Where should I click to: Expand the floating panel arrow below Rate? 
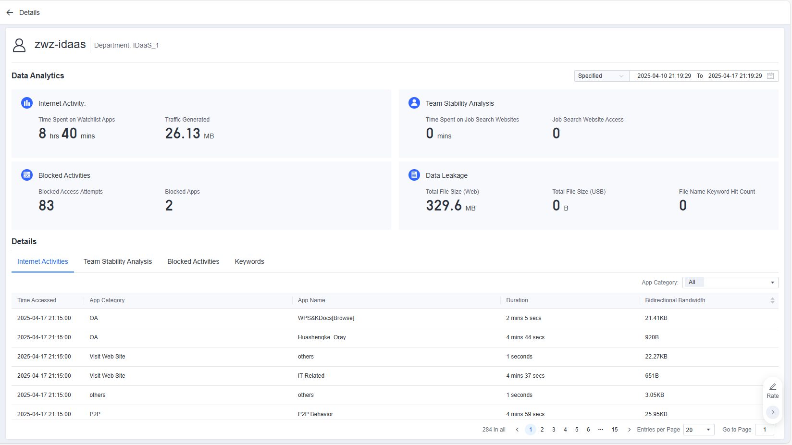pos(773,412)
